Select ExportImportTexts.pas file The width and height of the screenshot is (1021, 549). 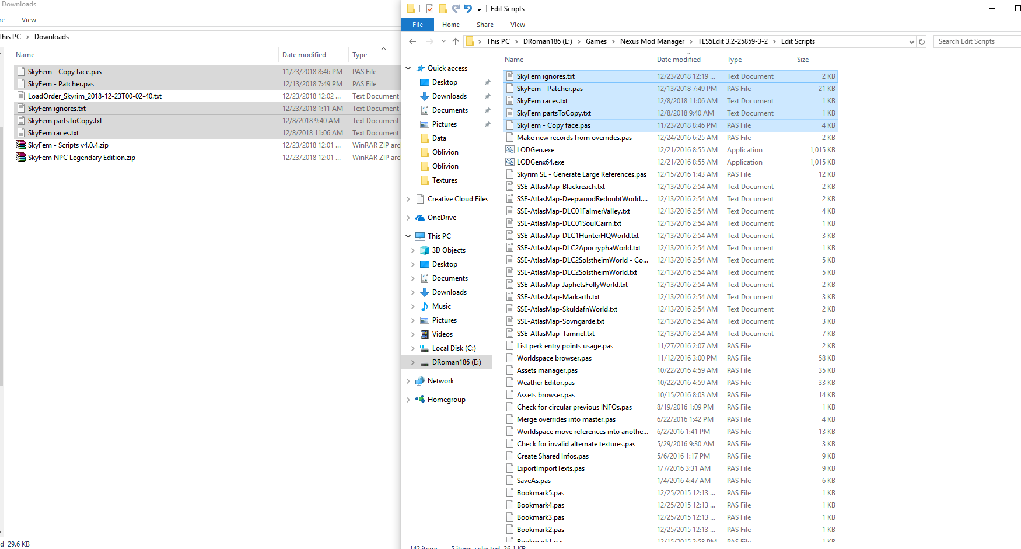tap(550, 468)
